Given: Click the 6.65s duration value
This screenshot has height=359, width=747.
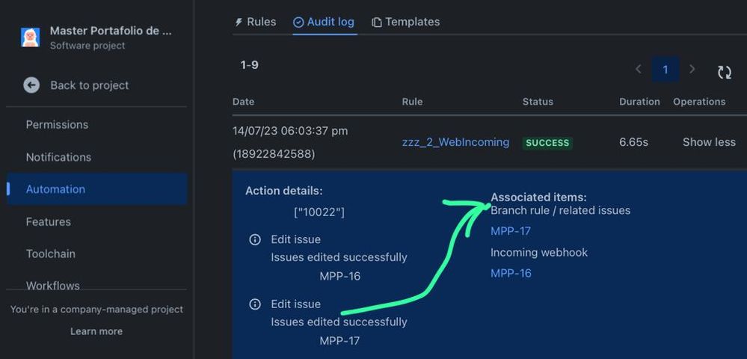Looking at the screenshot, I should point(633,142).
